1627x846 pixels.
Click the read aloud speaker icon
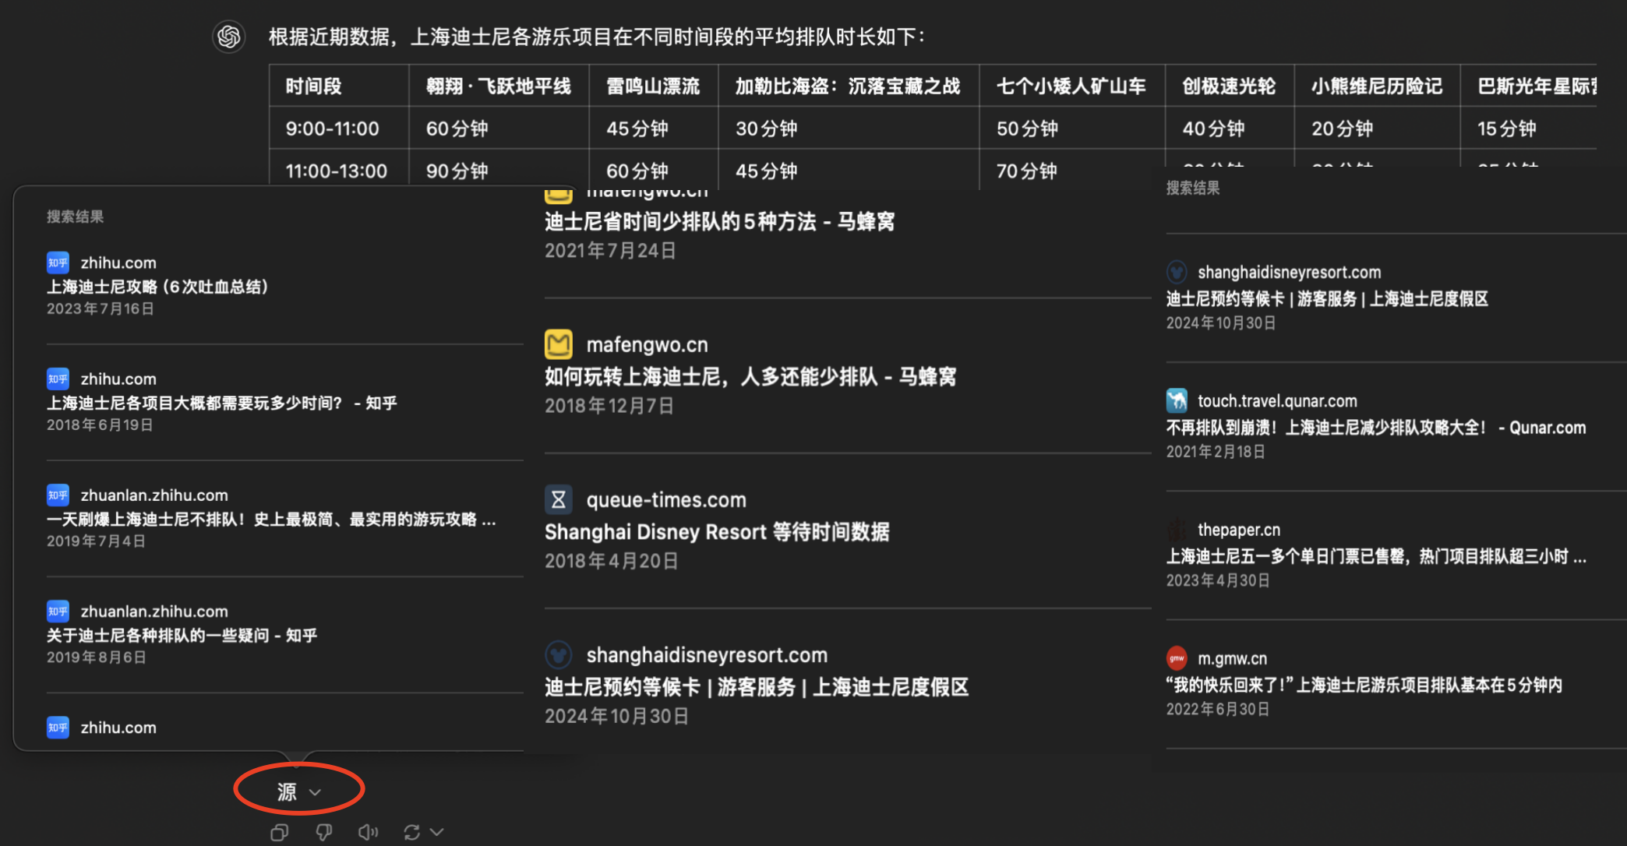(368, 833)
